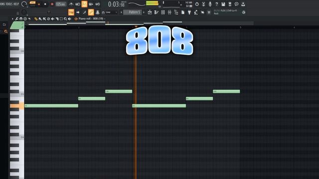
Task: Click the shopping cart icon
Action: [x=209, y=12]
